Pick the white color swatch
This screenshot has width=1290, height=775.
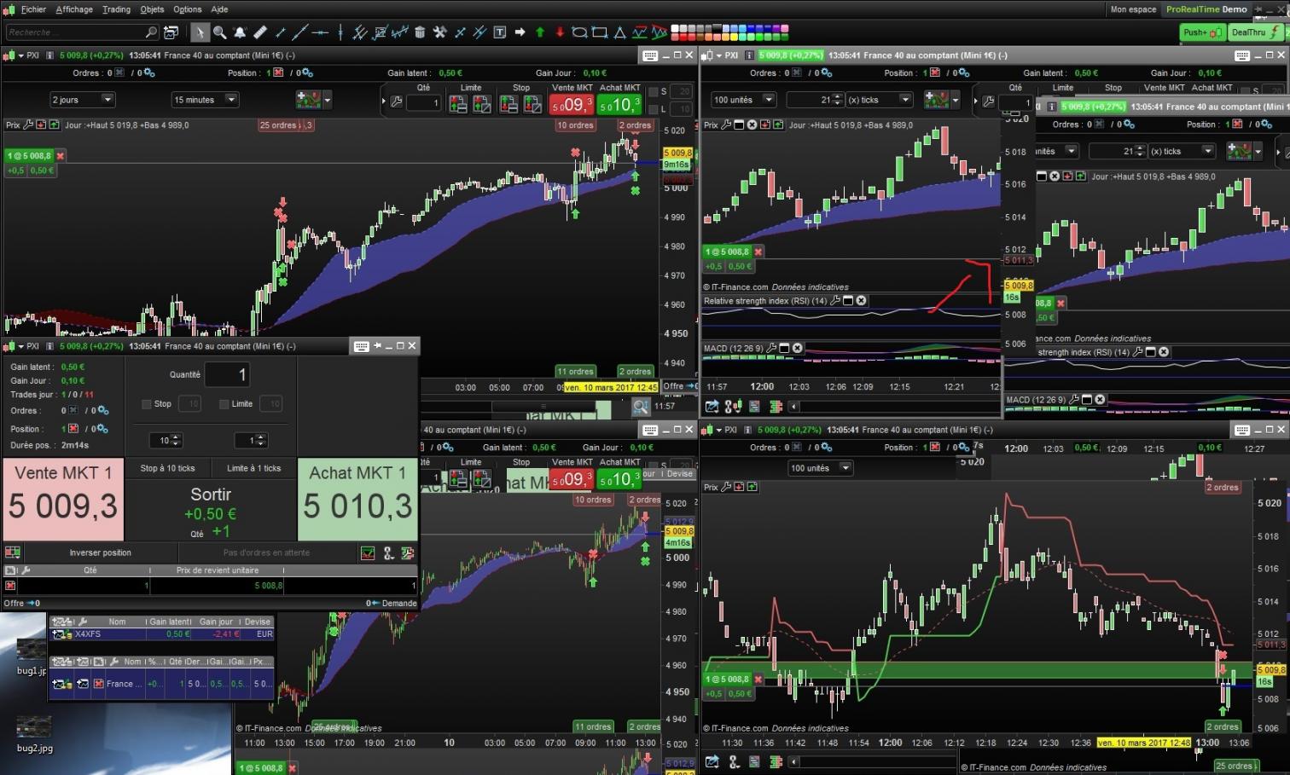point(676,28)
